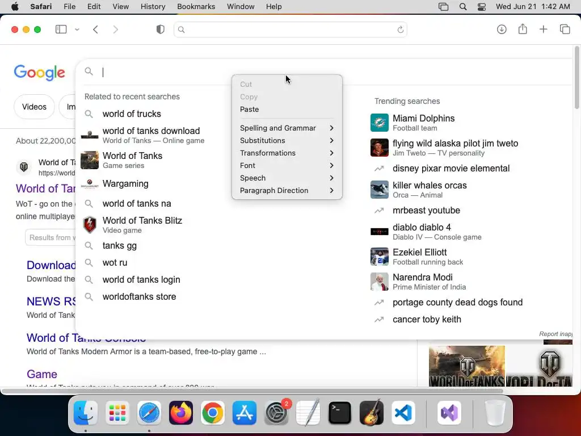Expand the sidebar dropdown chevron
This screenshot has width=581, height=436.
click(77, 30)
